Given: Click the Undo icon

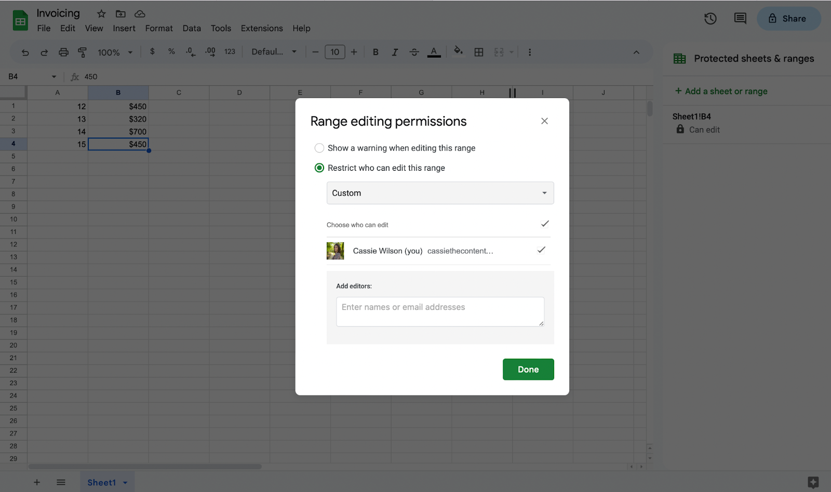Looking at the screenshot, I should 25,52.
